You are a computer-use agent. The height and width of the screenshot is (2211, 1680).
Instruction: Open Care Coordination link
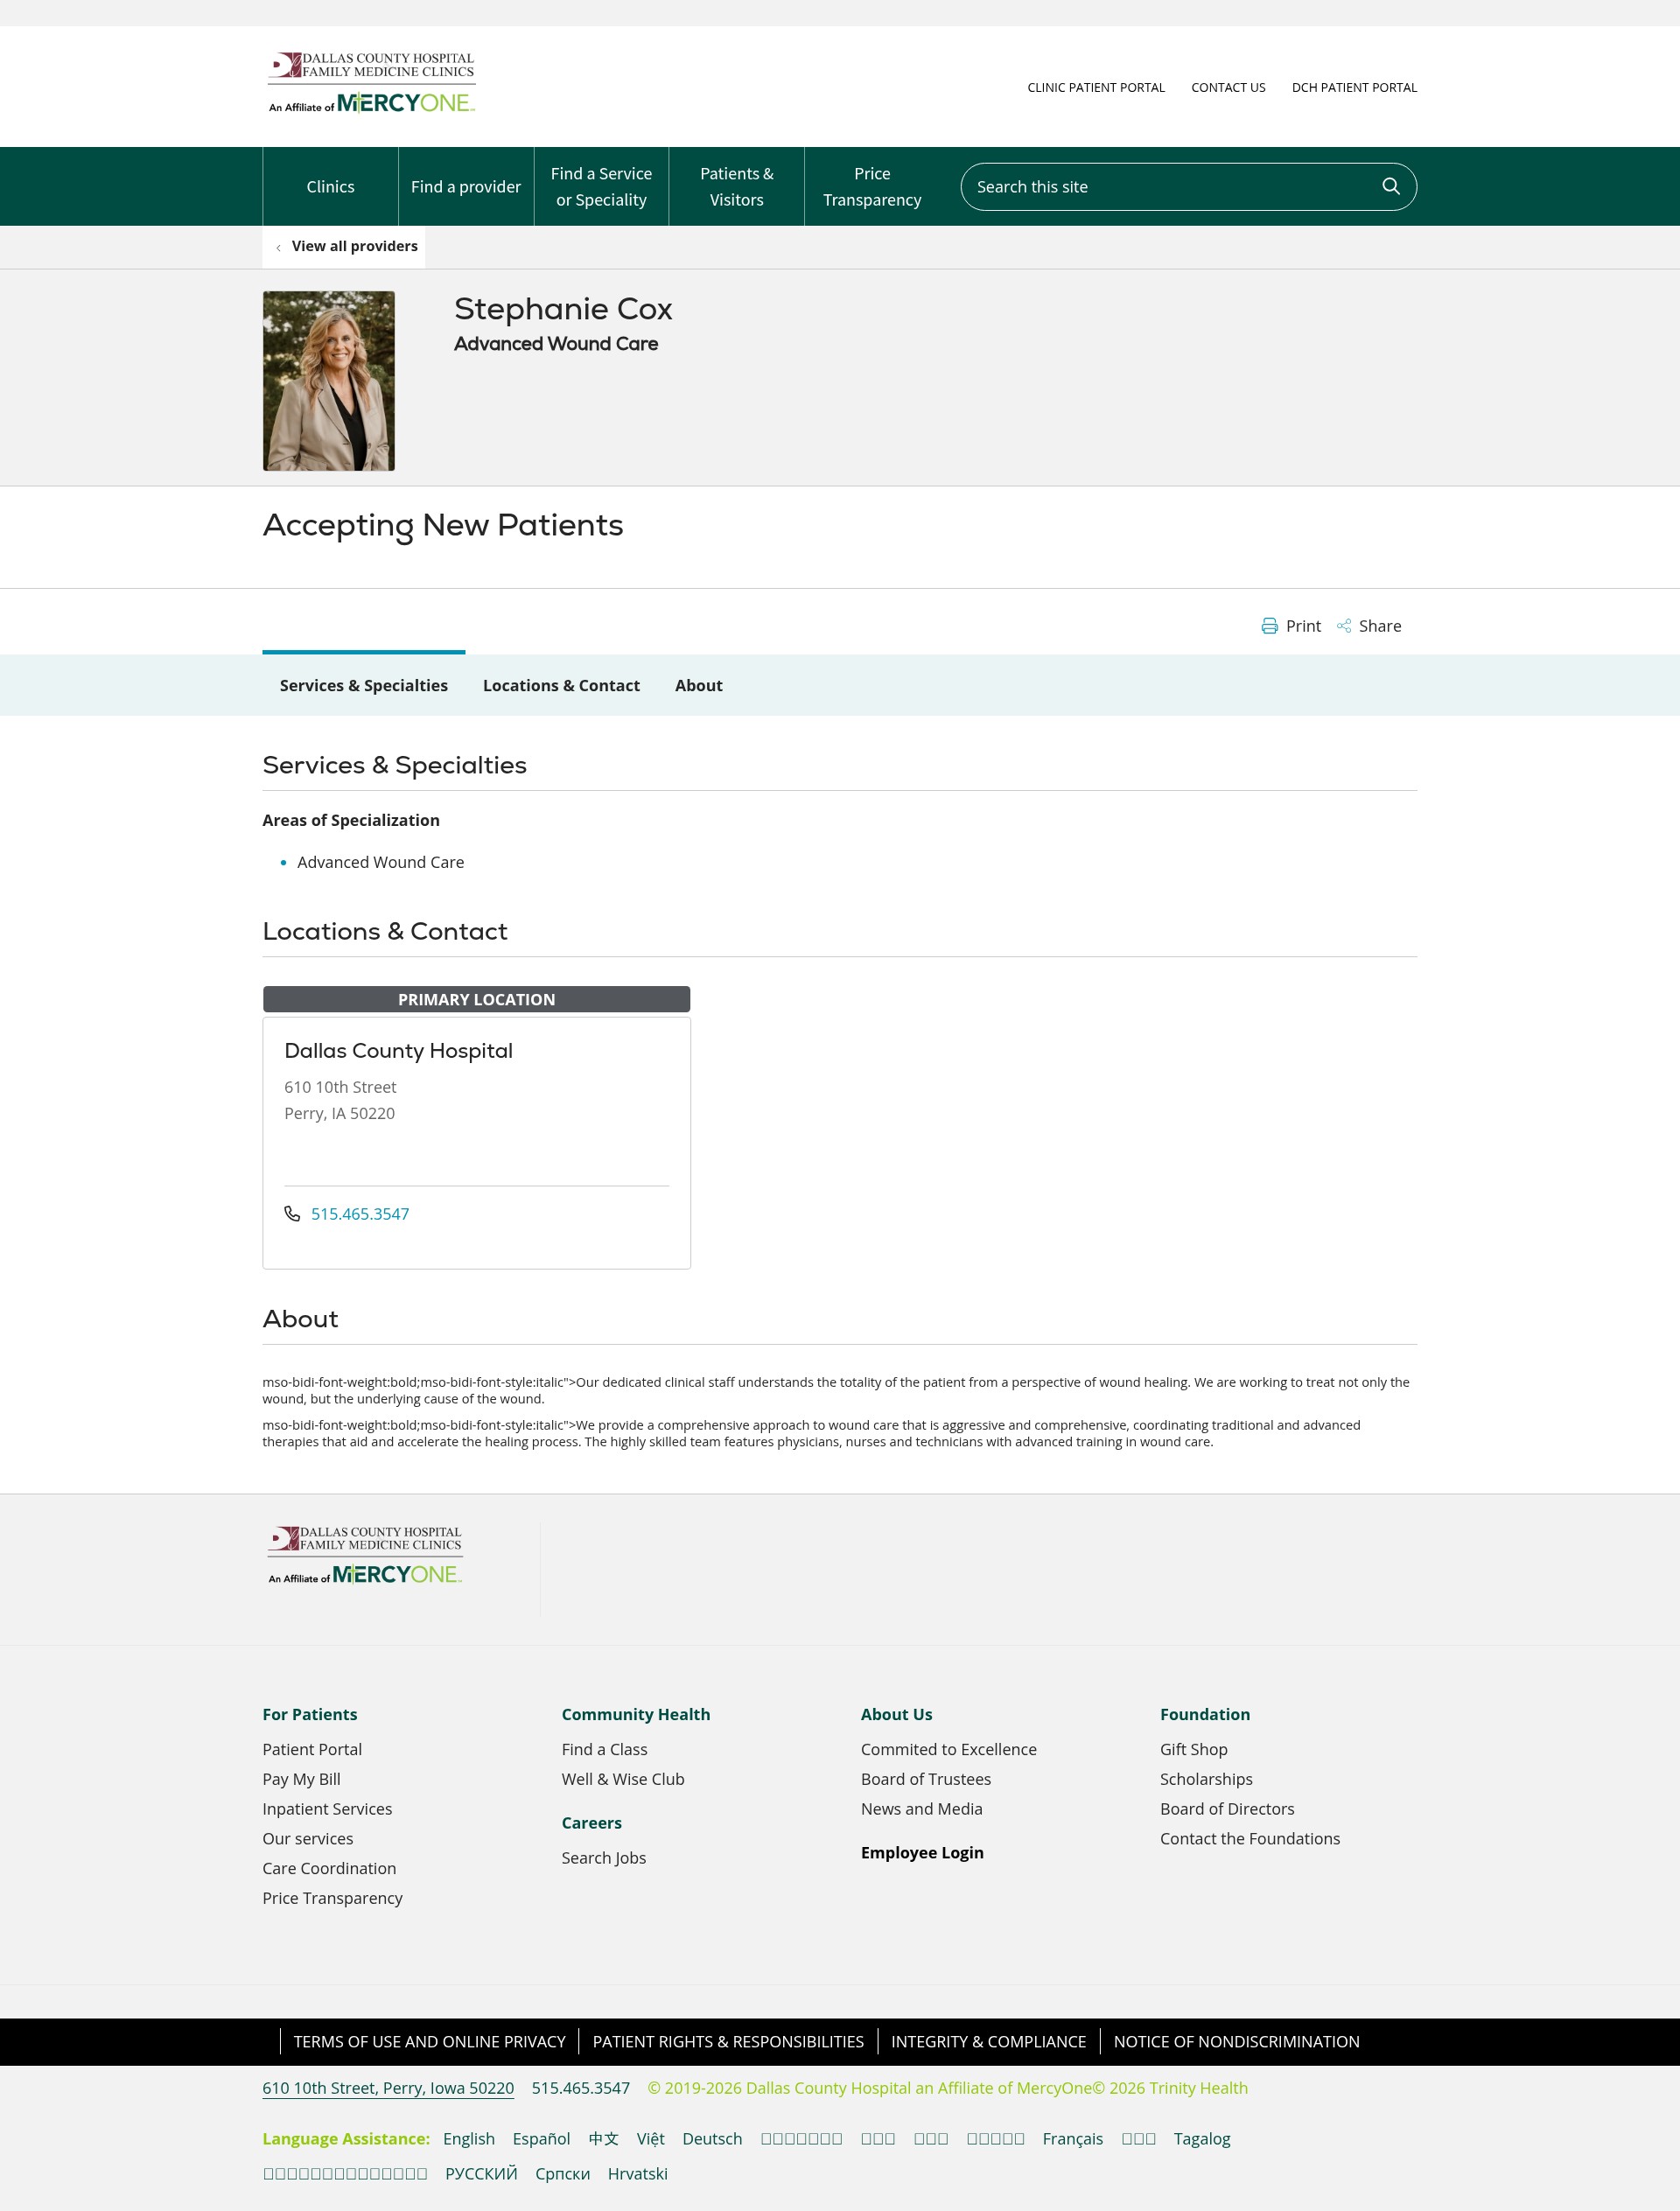[329, 1868]
